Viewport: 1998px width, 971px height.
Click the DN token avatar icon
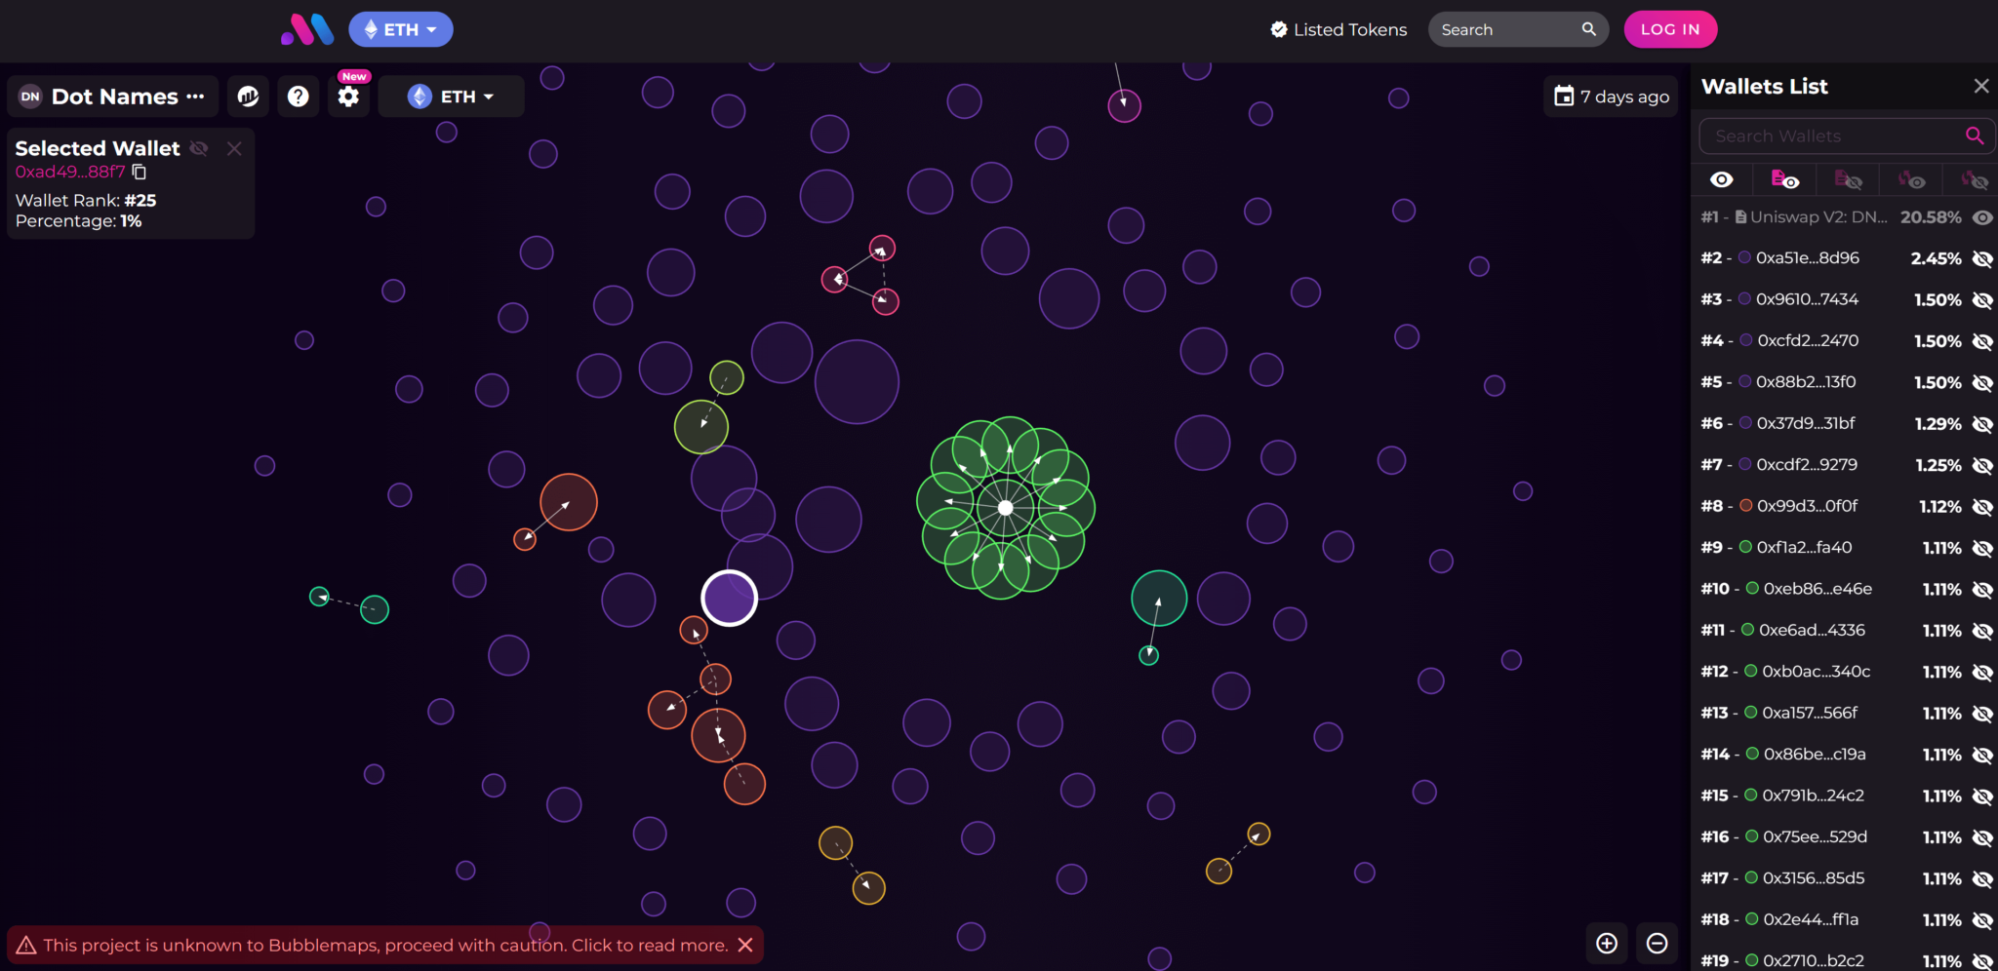coord(30,97)
